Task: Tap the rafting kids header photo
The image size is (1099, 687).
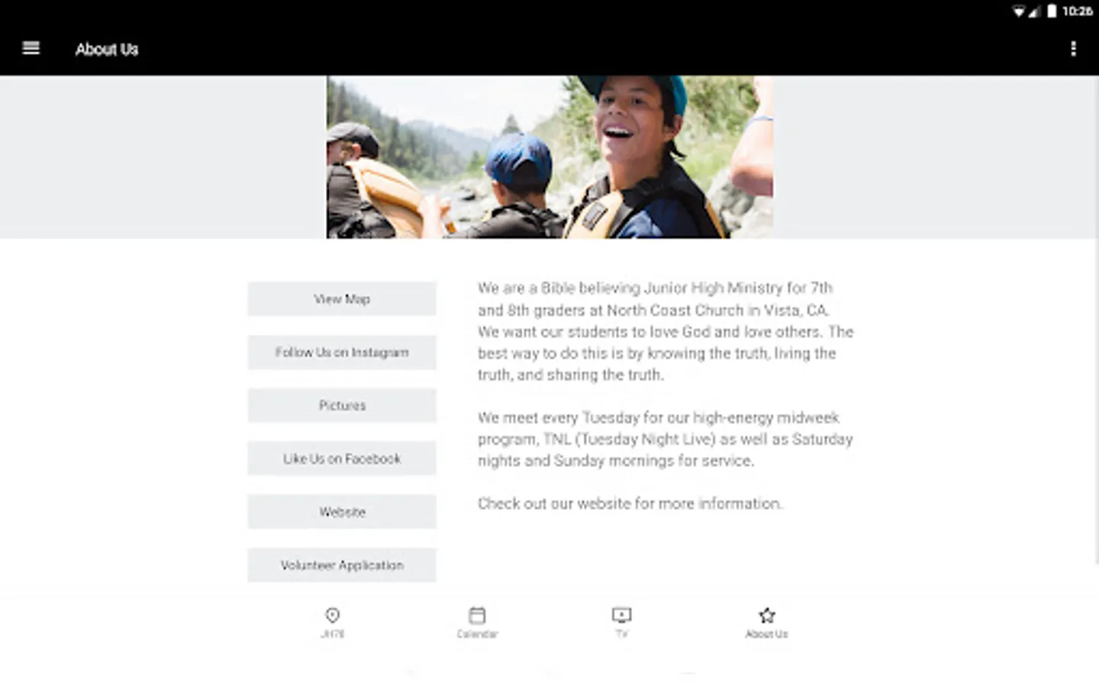Action: pos(549,157)
